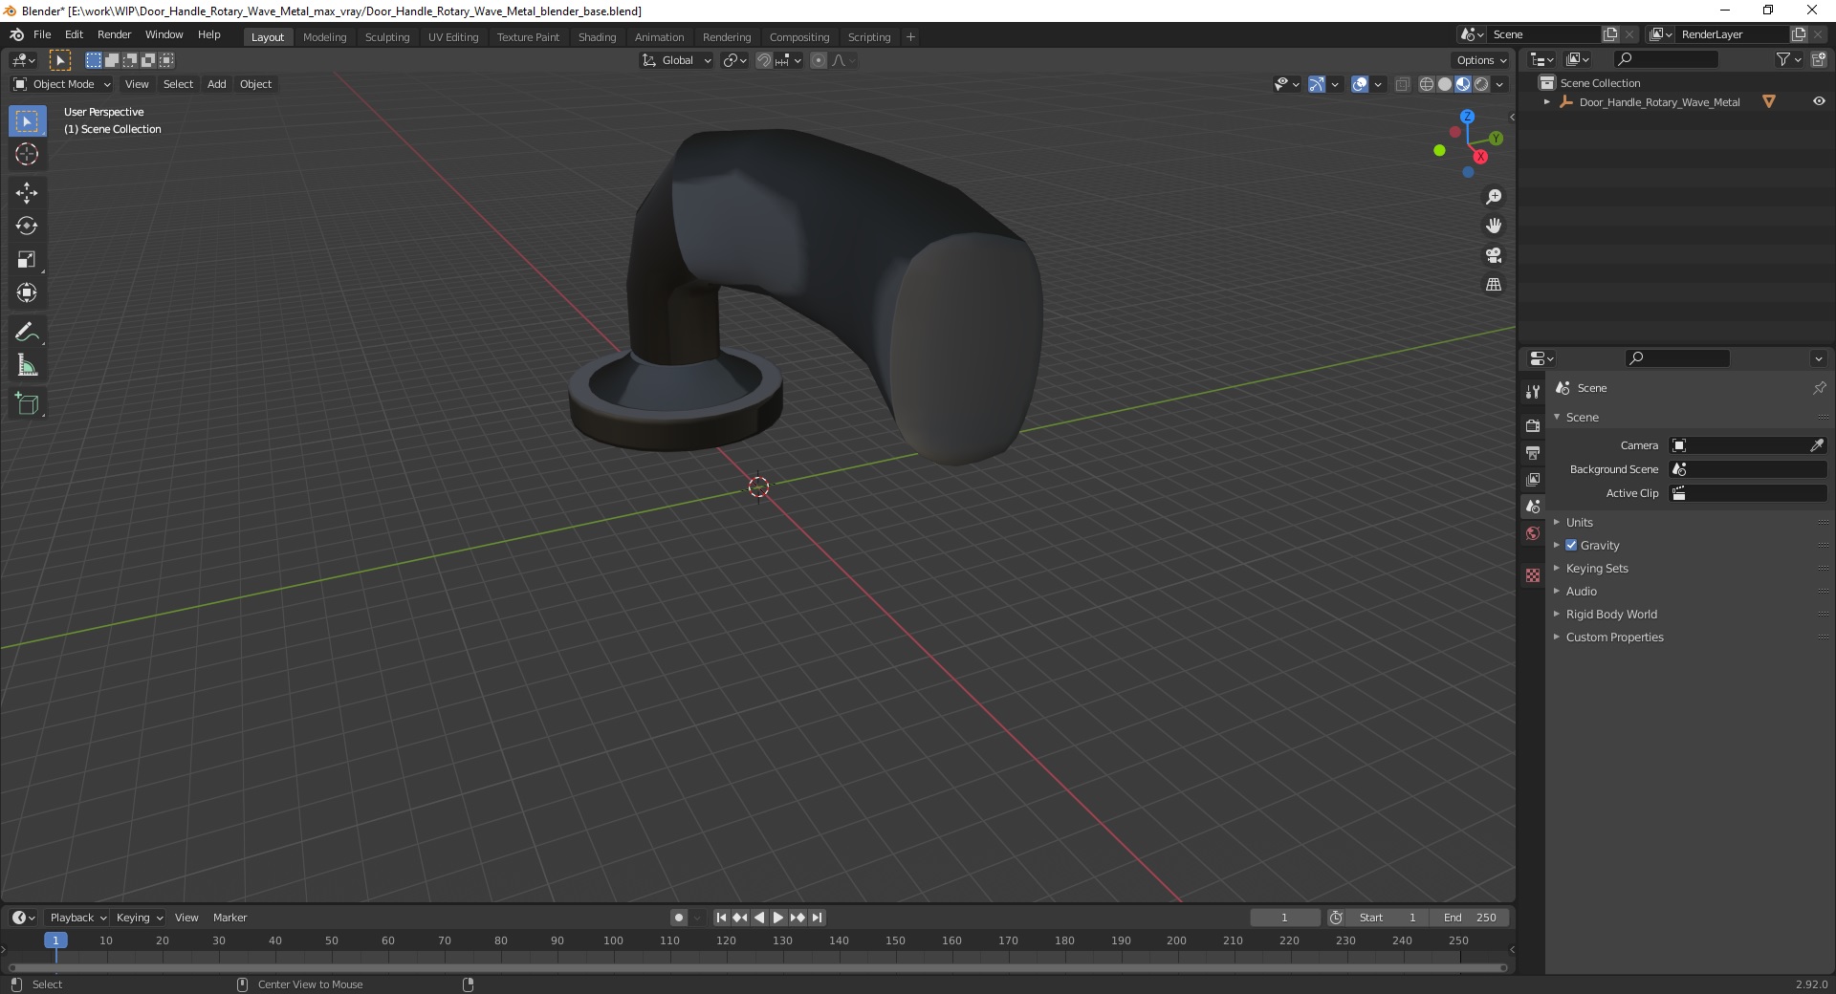The image size is (1836, 994).
Task: Hide Door_Handle_Rotary_Wave_Metal with eye icon
Action: pos(1819,102)
